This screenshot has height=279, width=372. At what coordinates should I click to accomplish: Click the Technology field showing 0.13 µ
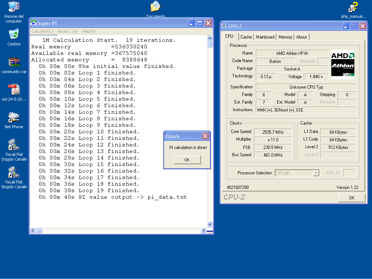tap(266, 77)
